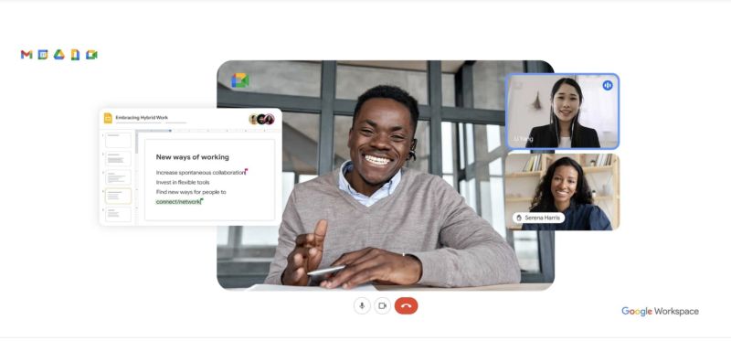Click the main presenter video
Viewport: 731px width, 341px height.
coord(385,175)
